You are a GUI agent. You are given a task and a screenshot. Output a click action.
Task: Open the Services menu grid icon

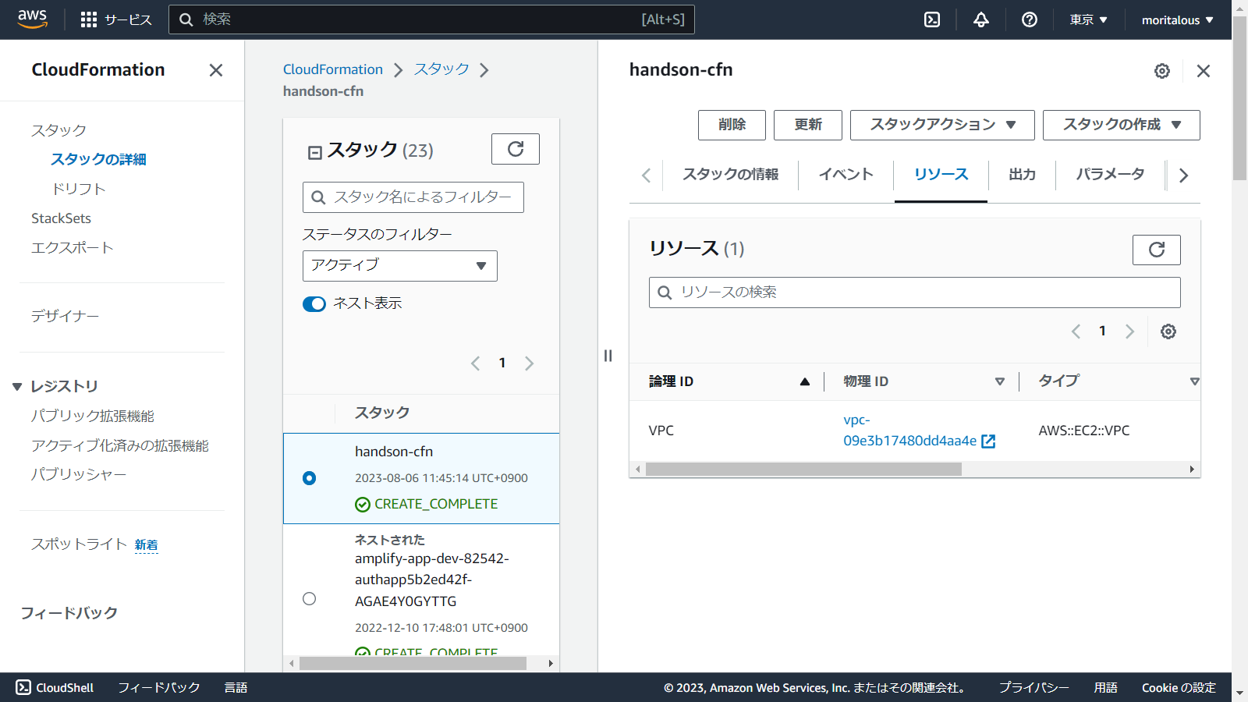coord(88,19)
